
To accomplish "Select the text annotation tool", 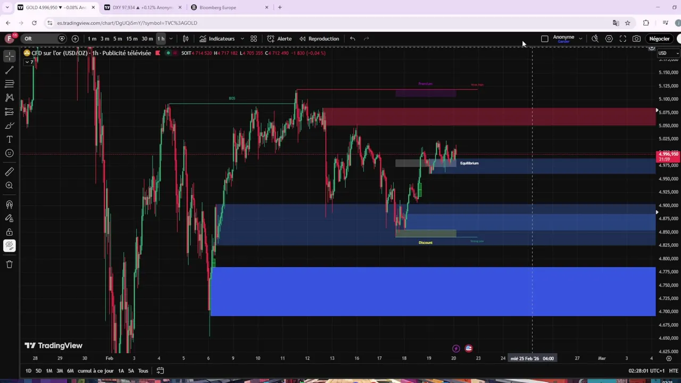I will (x=9, y=139).
